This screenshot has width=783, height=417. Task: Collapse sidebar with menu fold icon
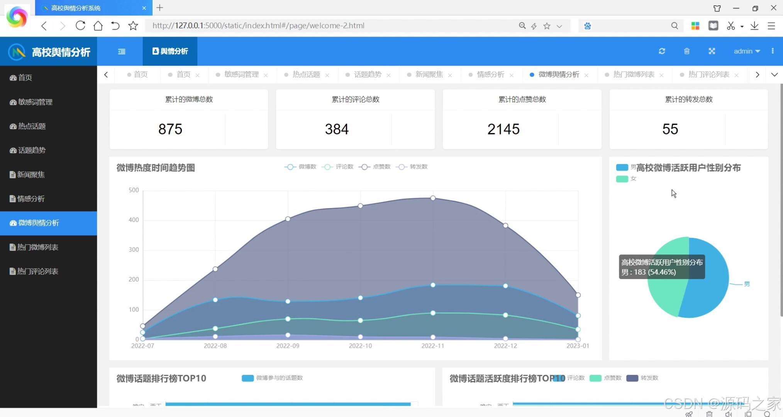click(122, 51)
